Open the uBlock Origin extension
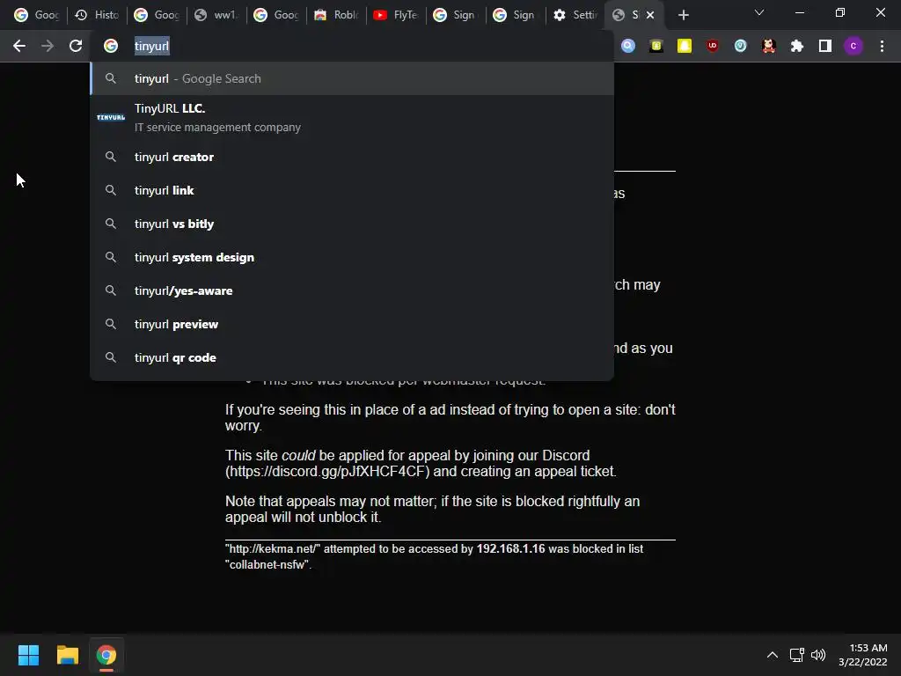The image size is (901, 676). tap(713, 46)
